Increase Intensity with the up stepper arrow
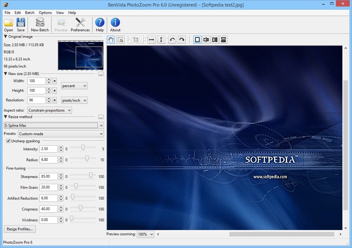 click(x=61, y=147)
